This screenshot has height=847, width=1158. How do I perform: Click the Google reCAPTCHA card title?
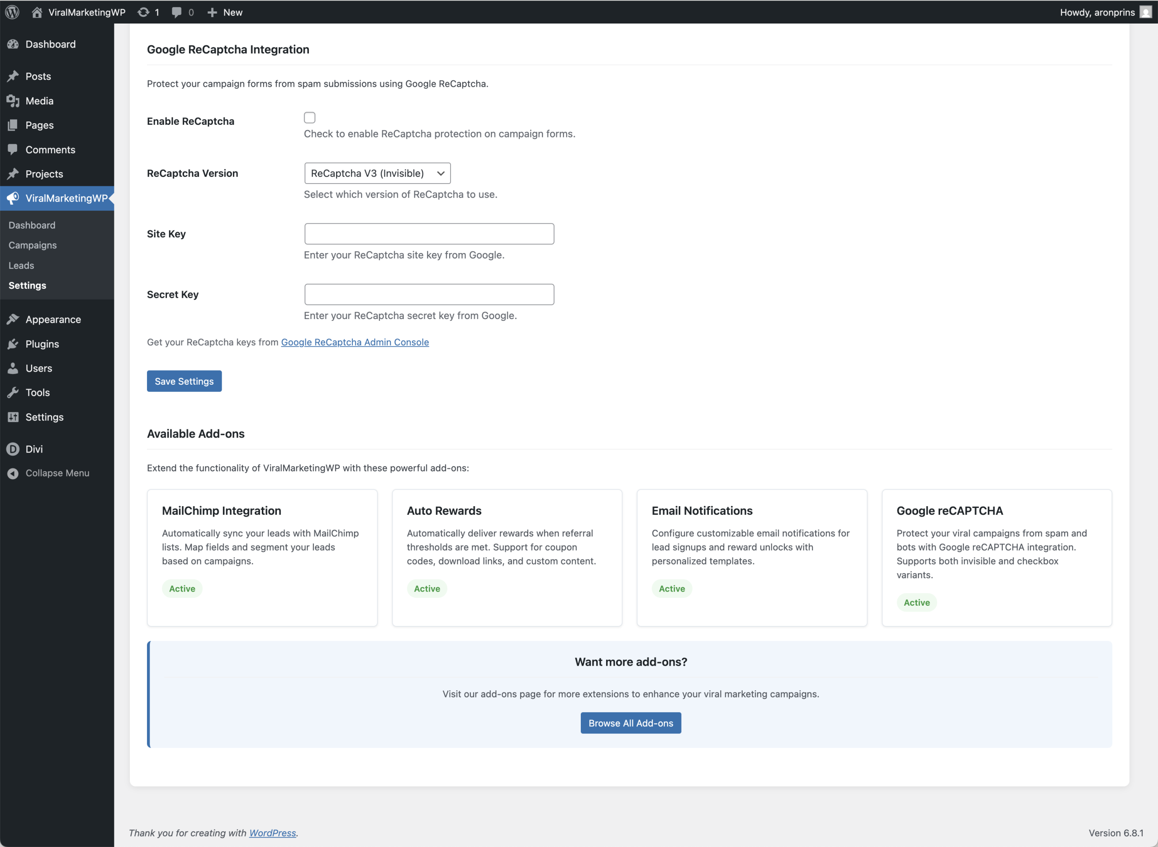coord(949,511)
